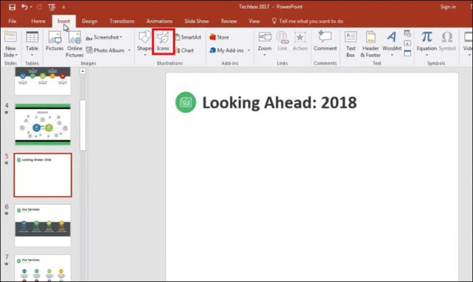Go to the Design tab
473x282 pixels.
pos(90,21)
